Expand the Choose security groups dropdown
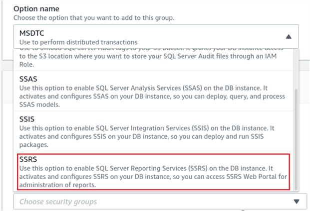The height and width of the screenshot is (211, 310). point(150,202)
